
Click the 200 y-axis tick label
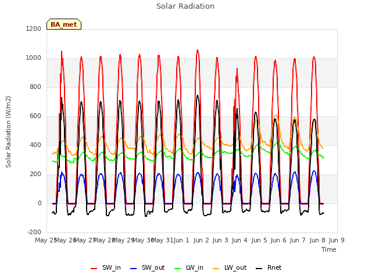pyautogui.click(x=35, y=174)
